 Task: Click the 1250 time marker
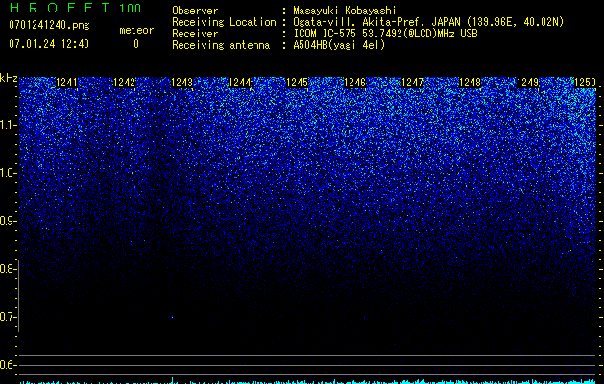click(585, 83)
